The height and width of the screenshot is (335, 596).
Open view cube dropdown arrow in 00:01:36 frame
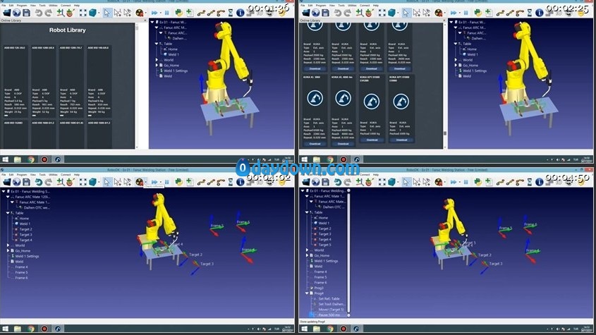[99, 13]
